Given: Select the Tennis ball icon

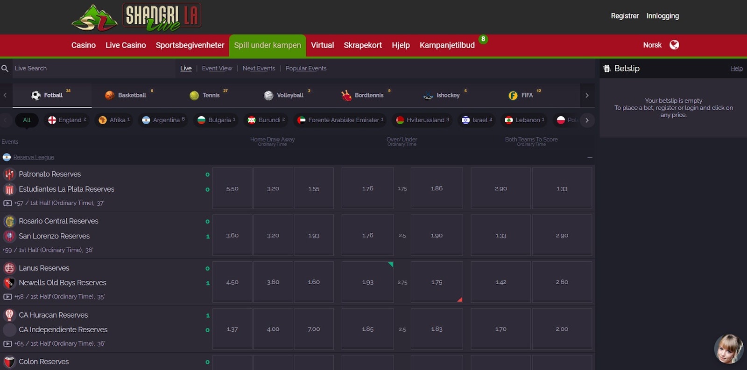Looking at the screenshot, I should (x=194, y=95).
